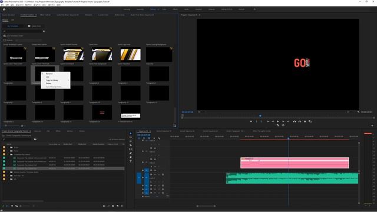
Task: Select the Ripple Edit tool
Action: 131,141
